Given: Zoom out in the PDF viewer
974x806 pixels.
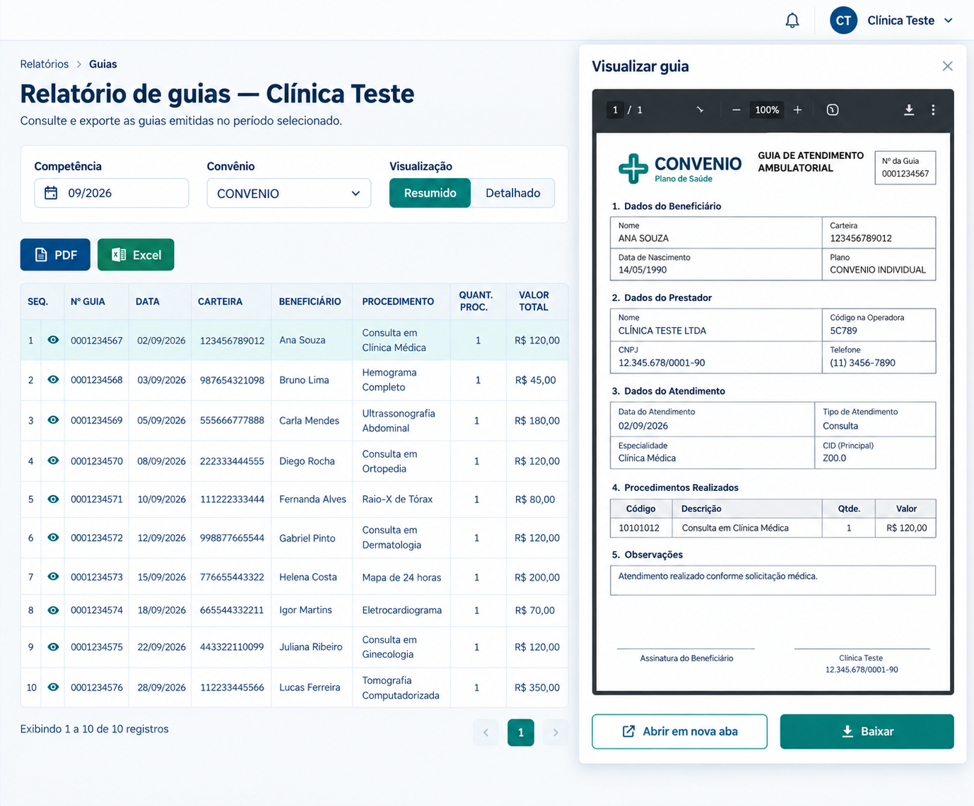Looking at the screenshot, I should pos(737,109).
